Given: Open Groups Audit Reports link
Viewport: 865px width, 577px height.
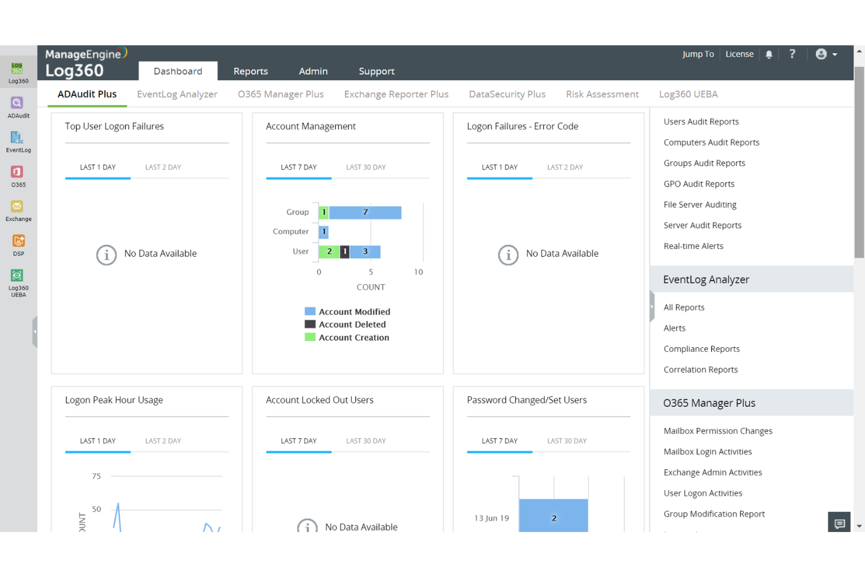Looking at the screenshot, I should (x=704, y=163).
